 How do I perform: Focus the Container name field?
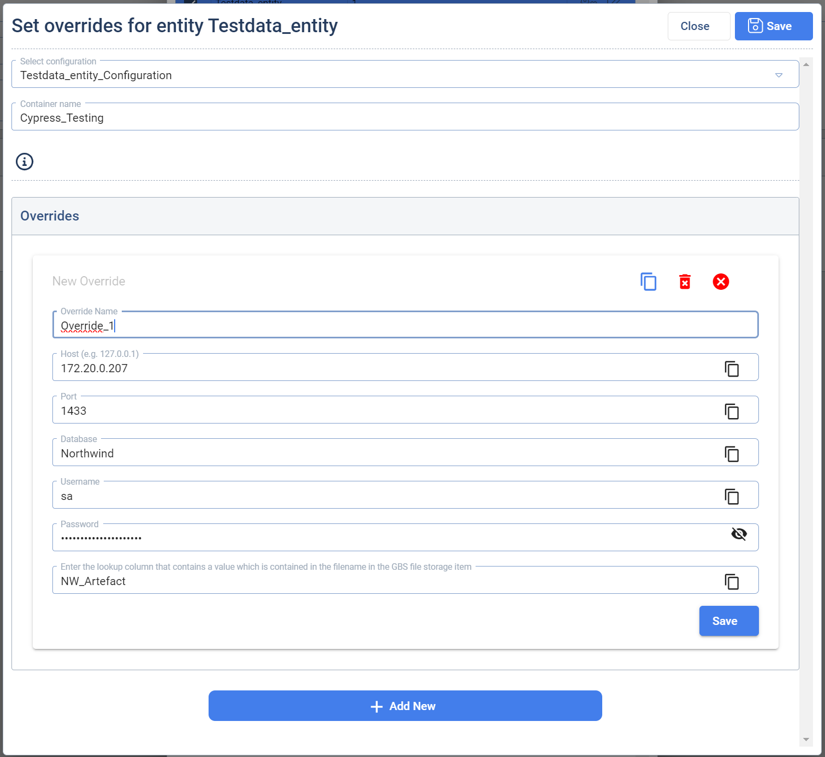pos(405,117)
